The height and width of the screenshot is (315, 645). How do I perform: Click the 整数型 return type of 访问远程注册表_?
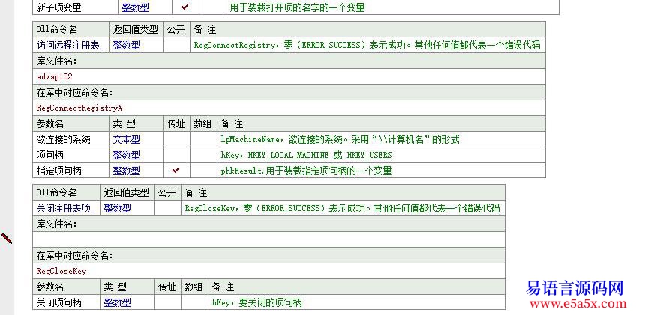point(126,45)
